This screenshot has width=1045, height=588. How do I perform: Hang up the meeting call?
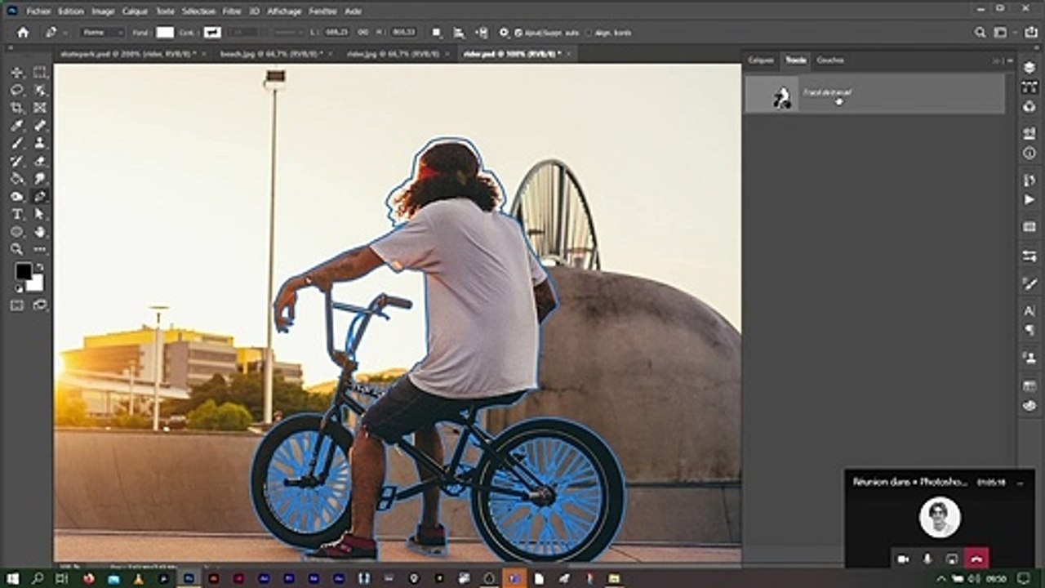(x=976, y=559)
